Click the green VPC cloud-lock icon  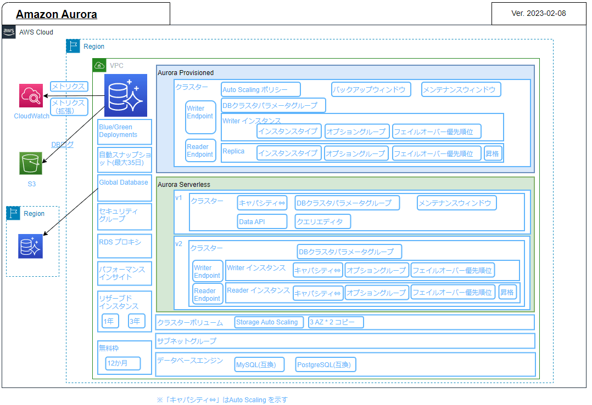pyautogui.click(x=99, y=65)
